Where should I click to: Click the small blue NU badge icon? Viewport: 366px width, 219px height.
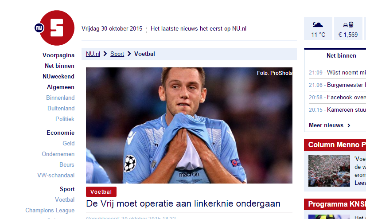pyautogui.click(x=39, y=28)
